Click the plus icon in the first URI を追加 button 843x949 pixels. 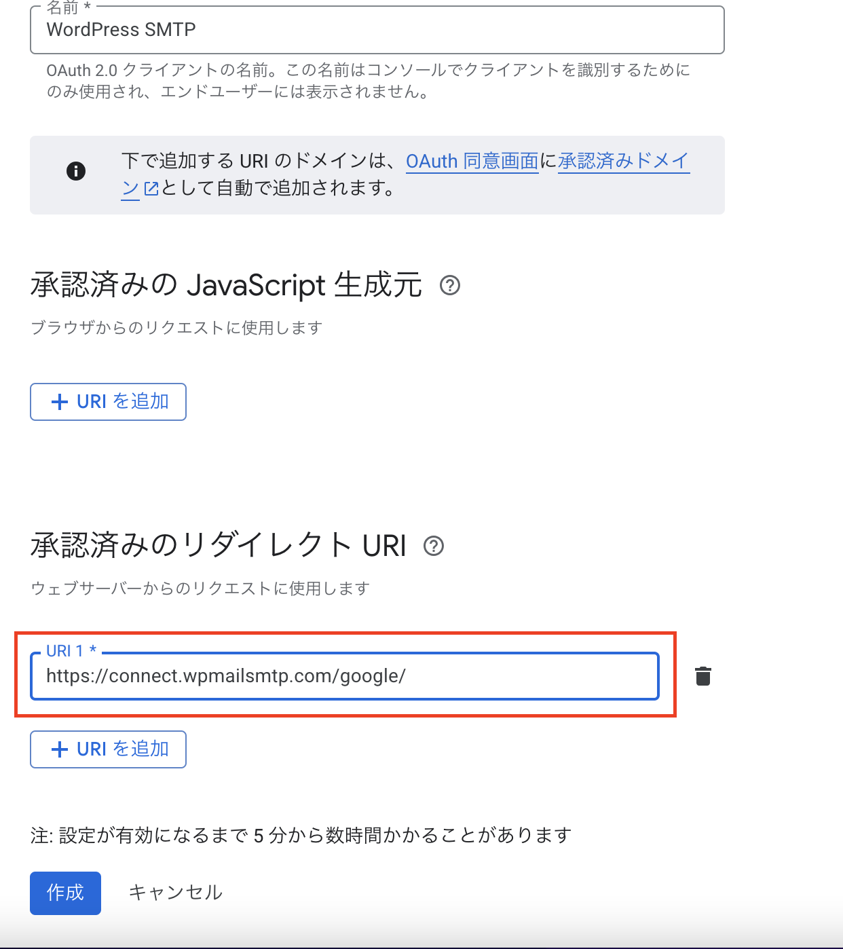point(60,401)
